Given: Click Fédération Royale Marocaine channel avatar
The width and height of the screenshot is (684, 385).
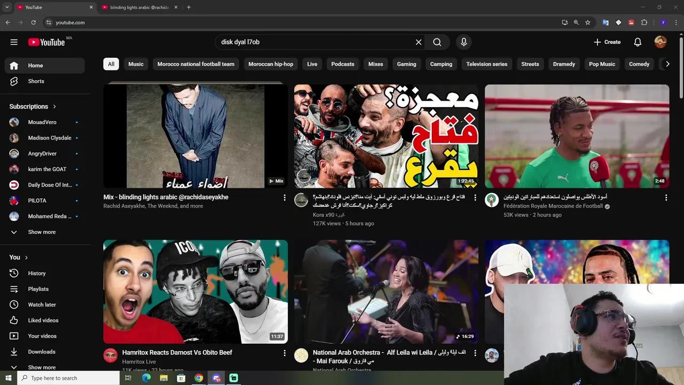Looking at the screenshot, I should pos(492,200).
